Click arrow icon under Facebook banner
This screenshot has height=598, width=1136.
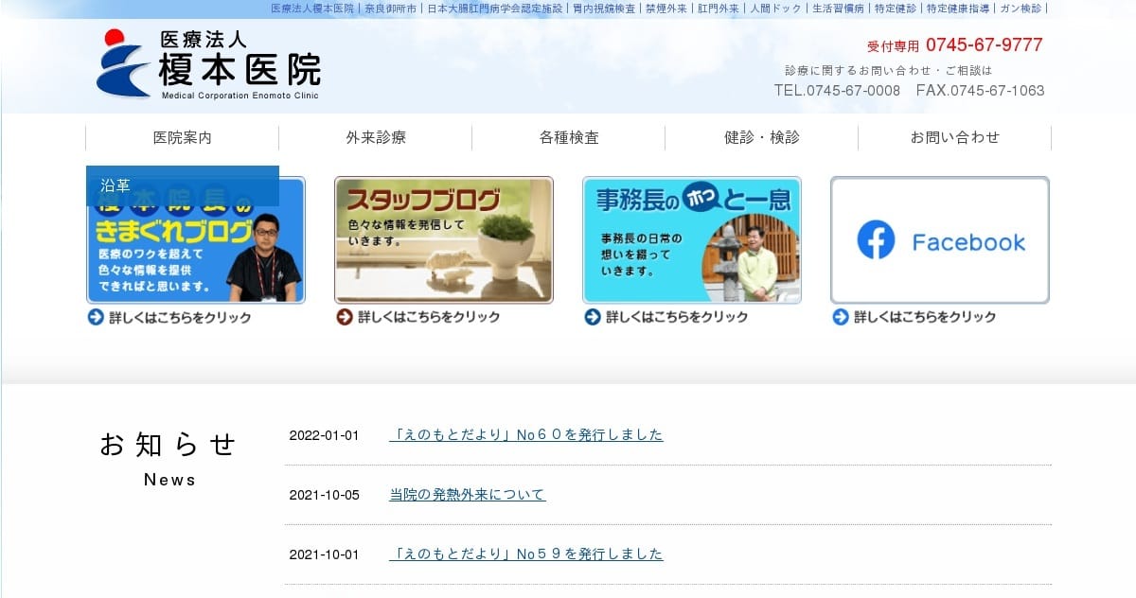click(841, 317)
